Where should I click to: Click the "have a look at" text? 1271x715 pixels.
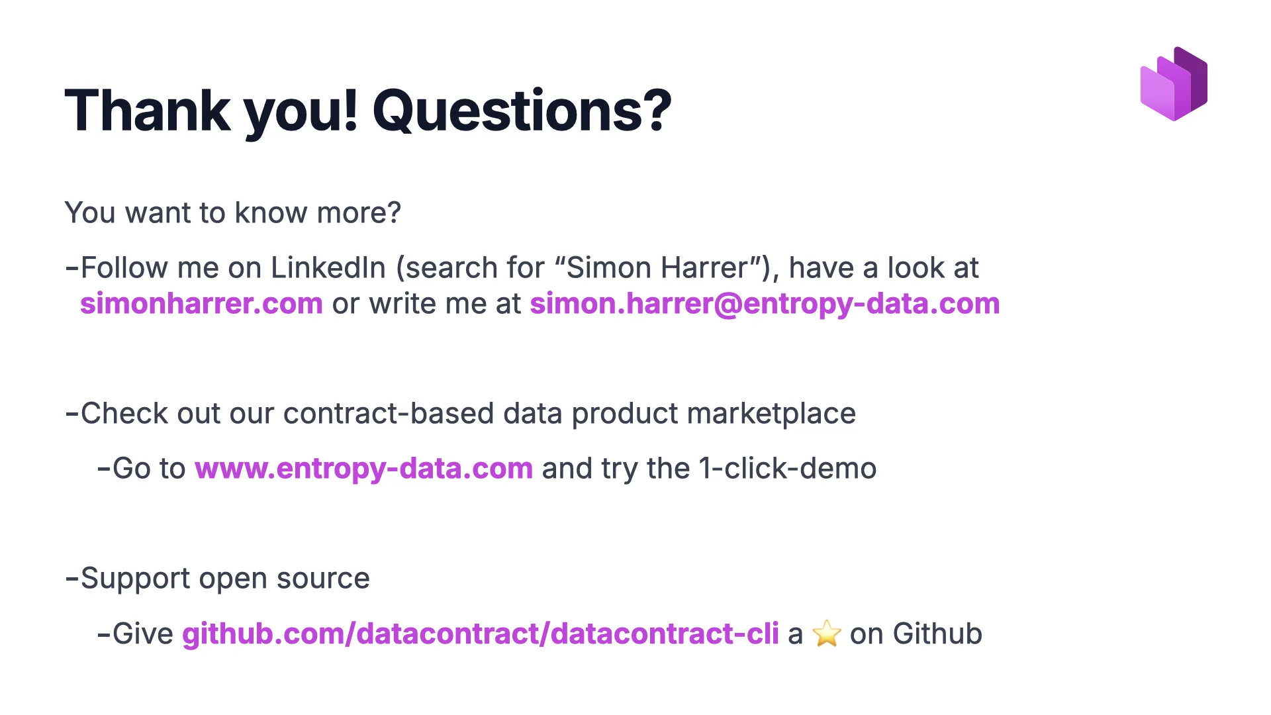click(x=883, y=268)
